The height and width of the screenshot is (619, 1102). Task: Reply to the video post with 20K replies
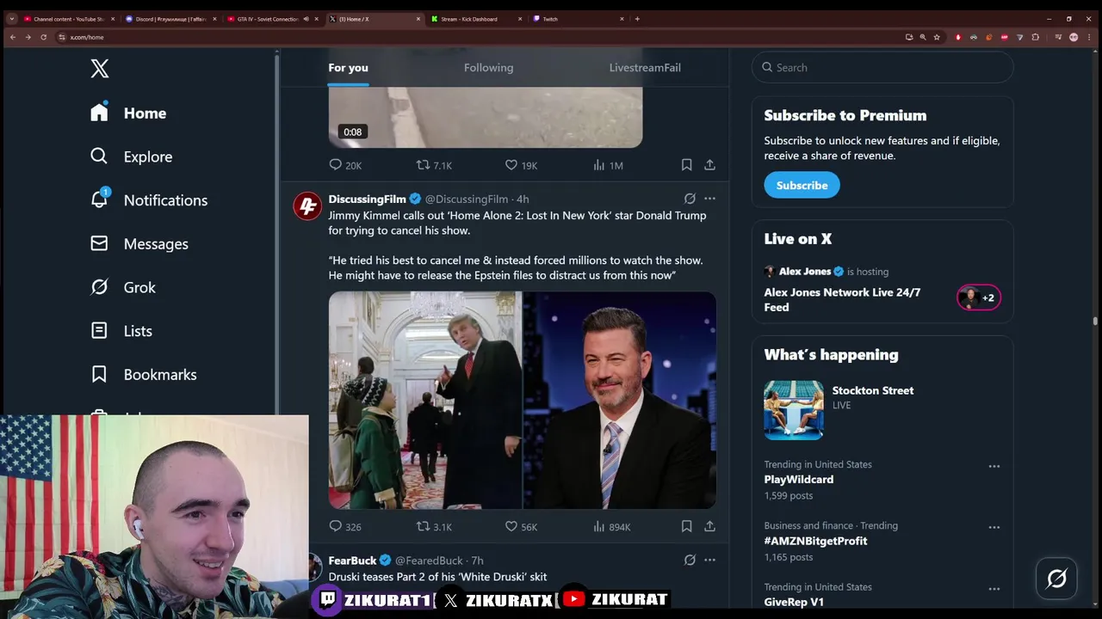345,165
